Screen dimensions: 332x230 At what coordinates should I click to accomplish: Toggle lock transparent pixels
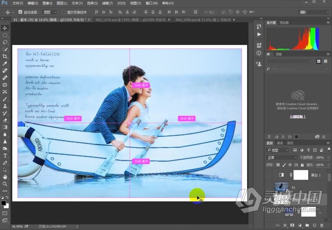[278, 165]
